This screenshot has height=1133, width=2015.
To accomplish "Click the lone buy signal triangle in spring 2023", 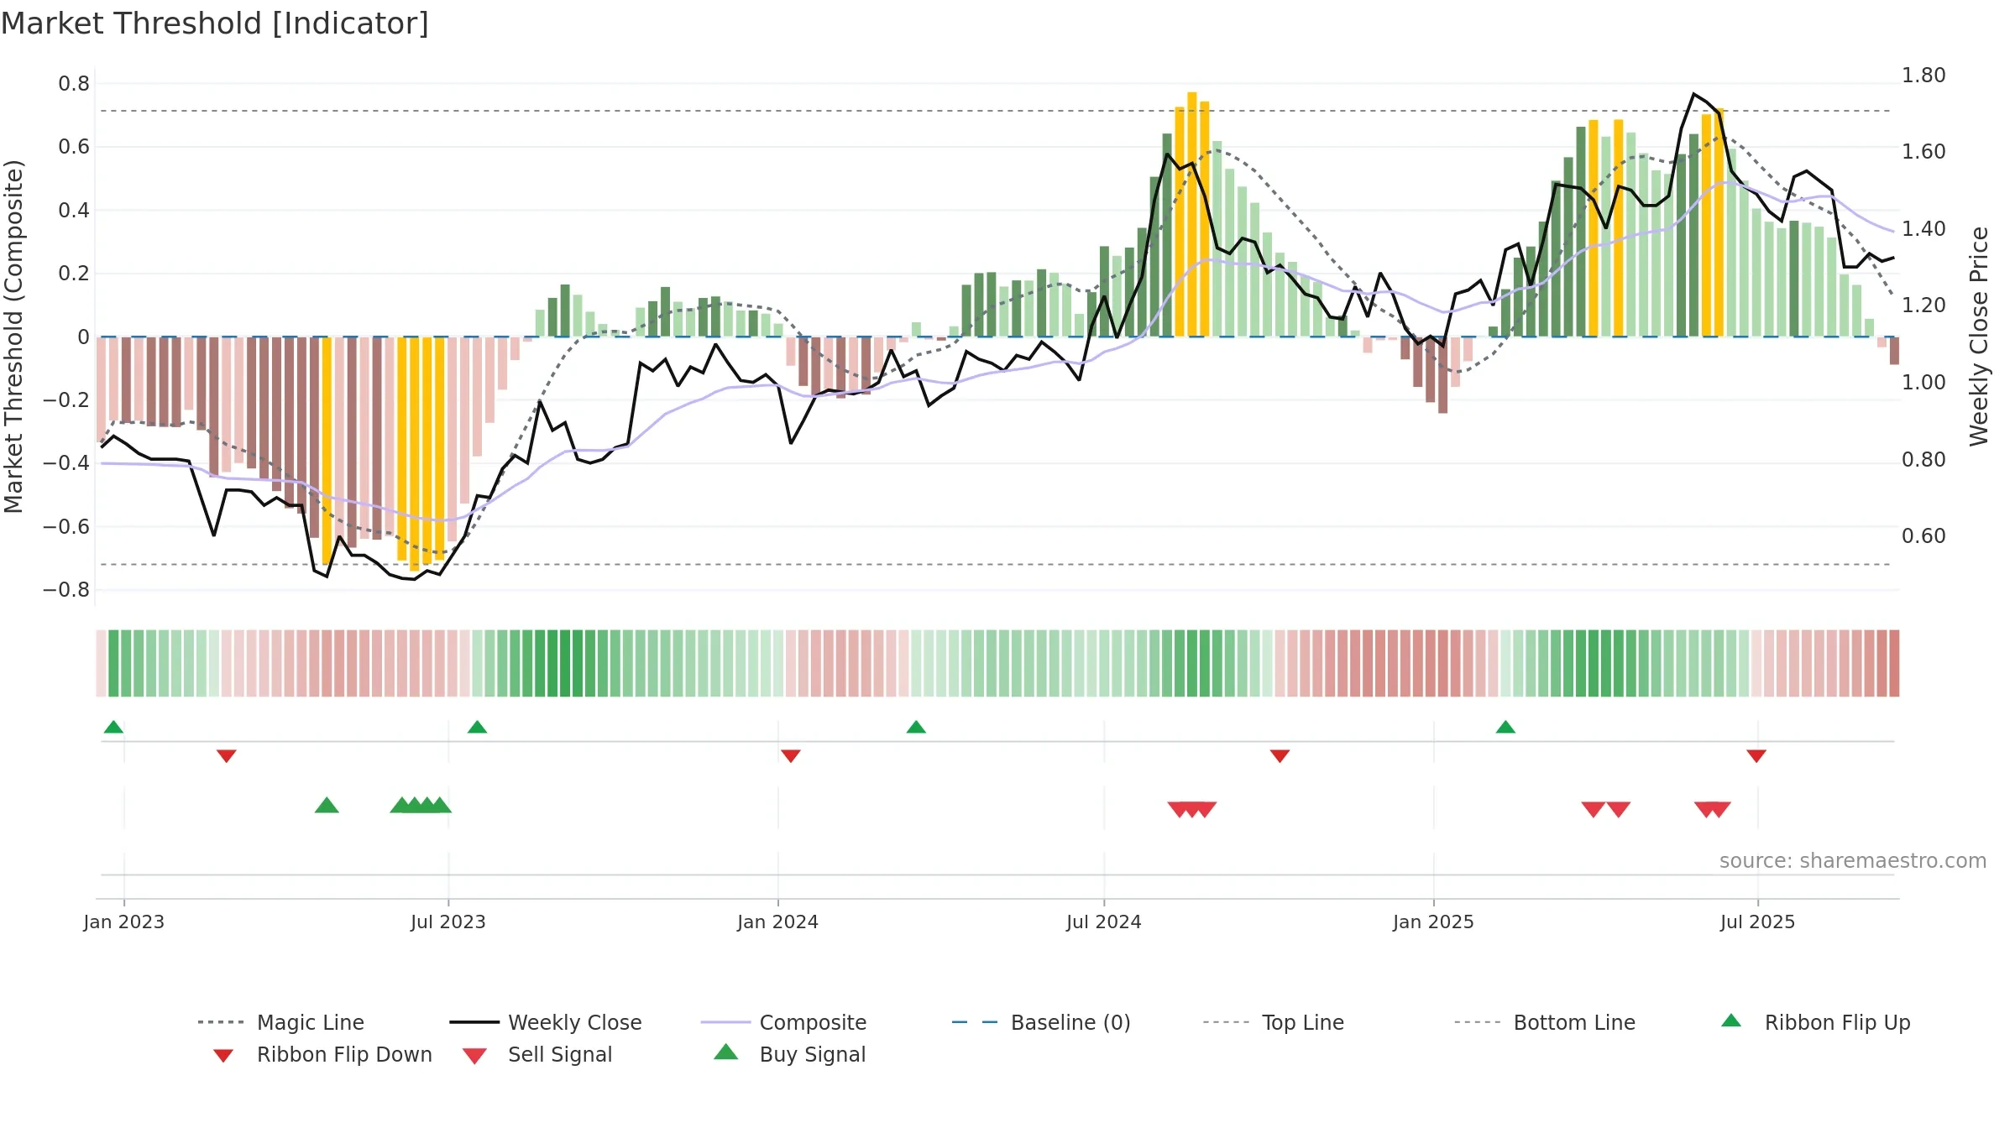I will 327,805.
